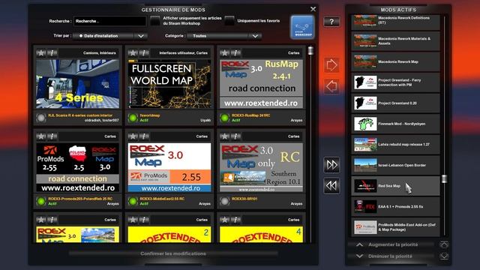Favorite the ROEX30-SR101 mod
The width and height of the screenshot is (480, 270).
(x=224, y=136)
